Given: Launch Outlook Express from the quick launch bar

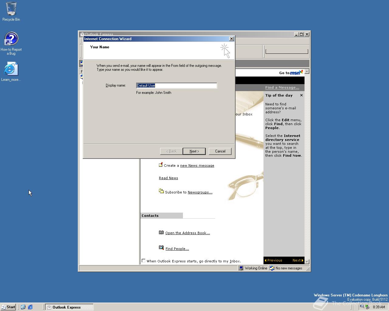Looking at the screenshot, I should pos(23,307).
